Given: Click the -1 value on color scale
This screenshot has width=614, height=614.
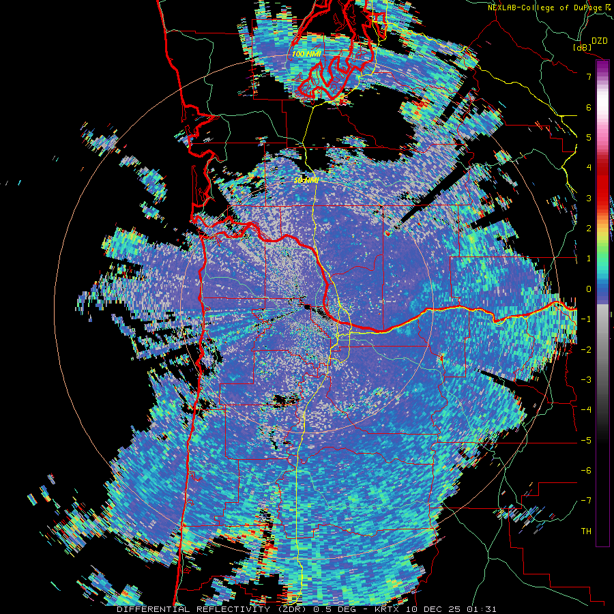Looking at the screenshot, I should pos(586,319).
